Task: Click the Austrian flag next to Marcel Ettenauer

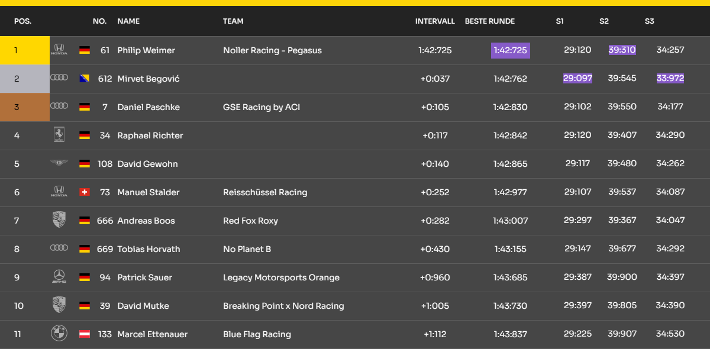Action: (85, 334)
